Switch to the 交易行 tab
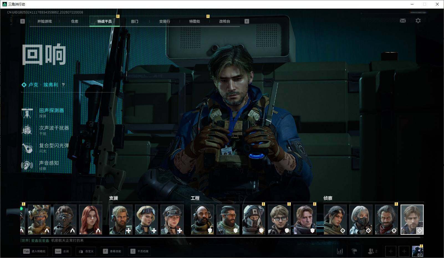This screenshot has width=444, height=258. click(165, 21)
